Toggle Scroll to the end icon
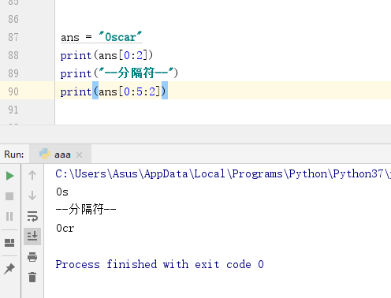 (x=32, y=237)
